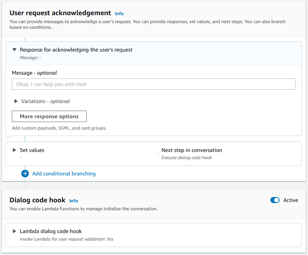Click the Response for acknowledging header title
308x255 pixels.
coord(76,50)
